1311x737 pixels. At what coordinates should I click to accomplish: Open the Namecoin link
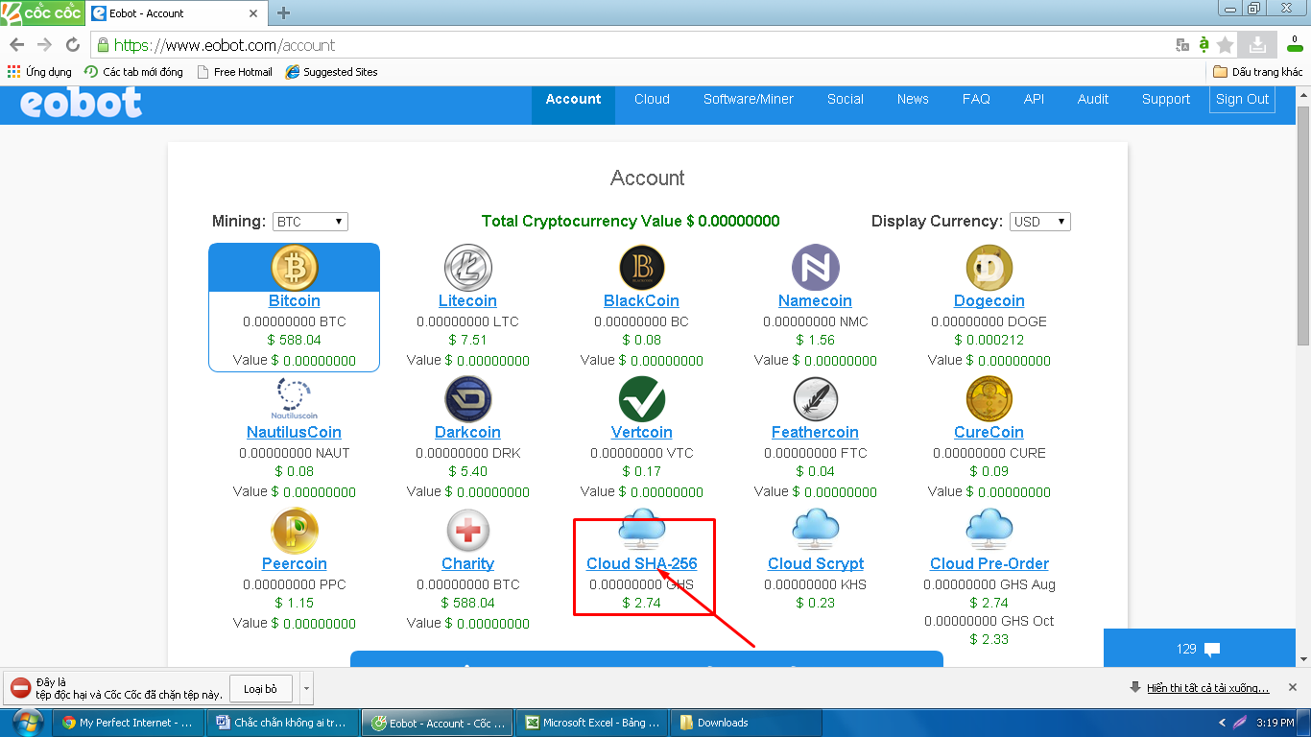coord(815,301)
